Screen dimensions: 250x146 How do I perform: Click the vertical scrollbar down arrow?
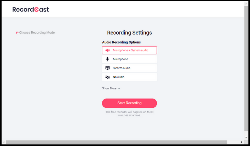point(246,137)
